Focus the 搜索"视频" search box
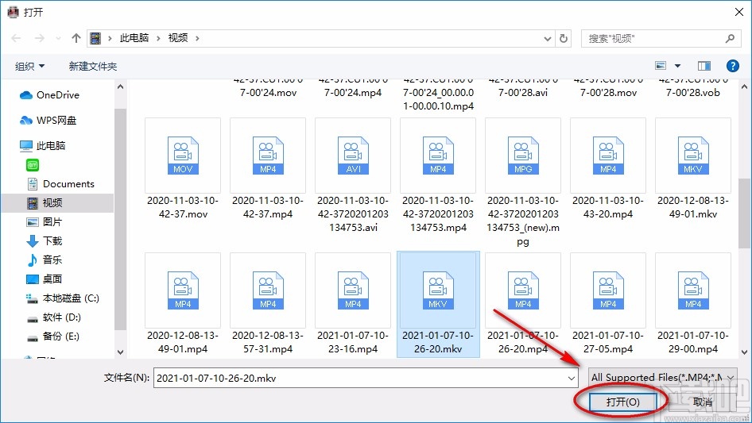 [x=661, y=38]
